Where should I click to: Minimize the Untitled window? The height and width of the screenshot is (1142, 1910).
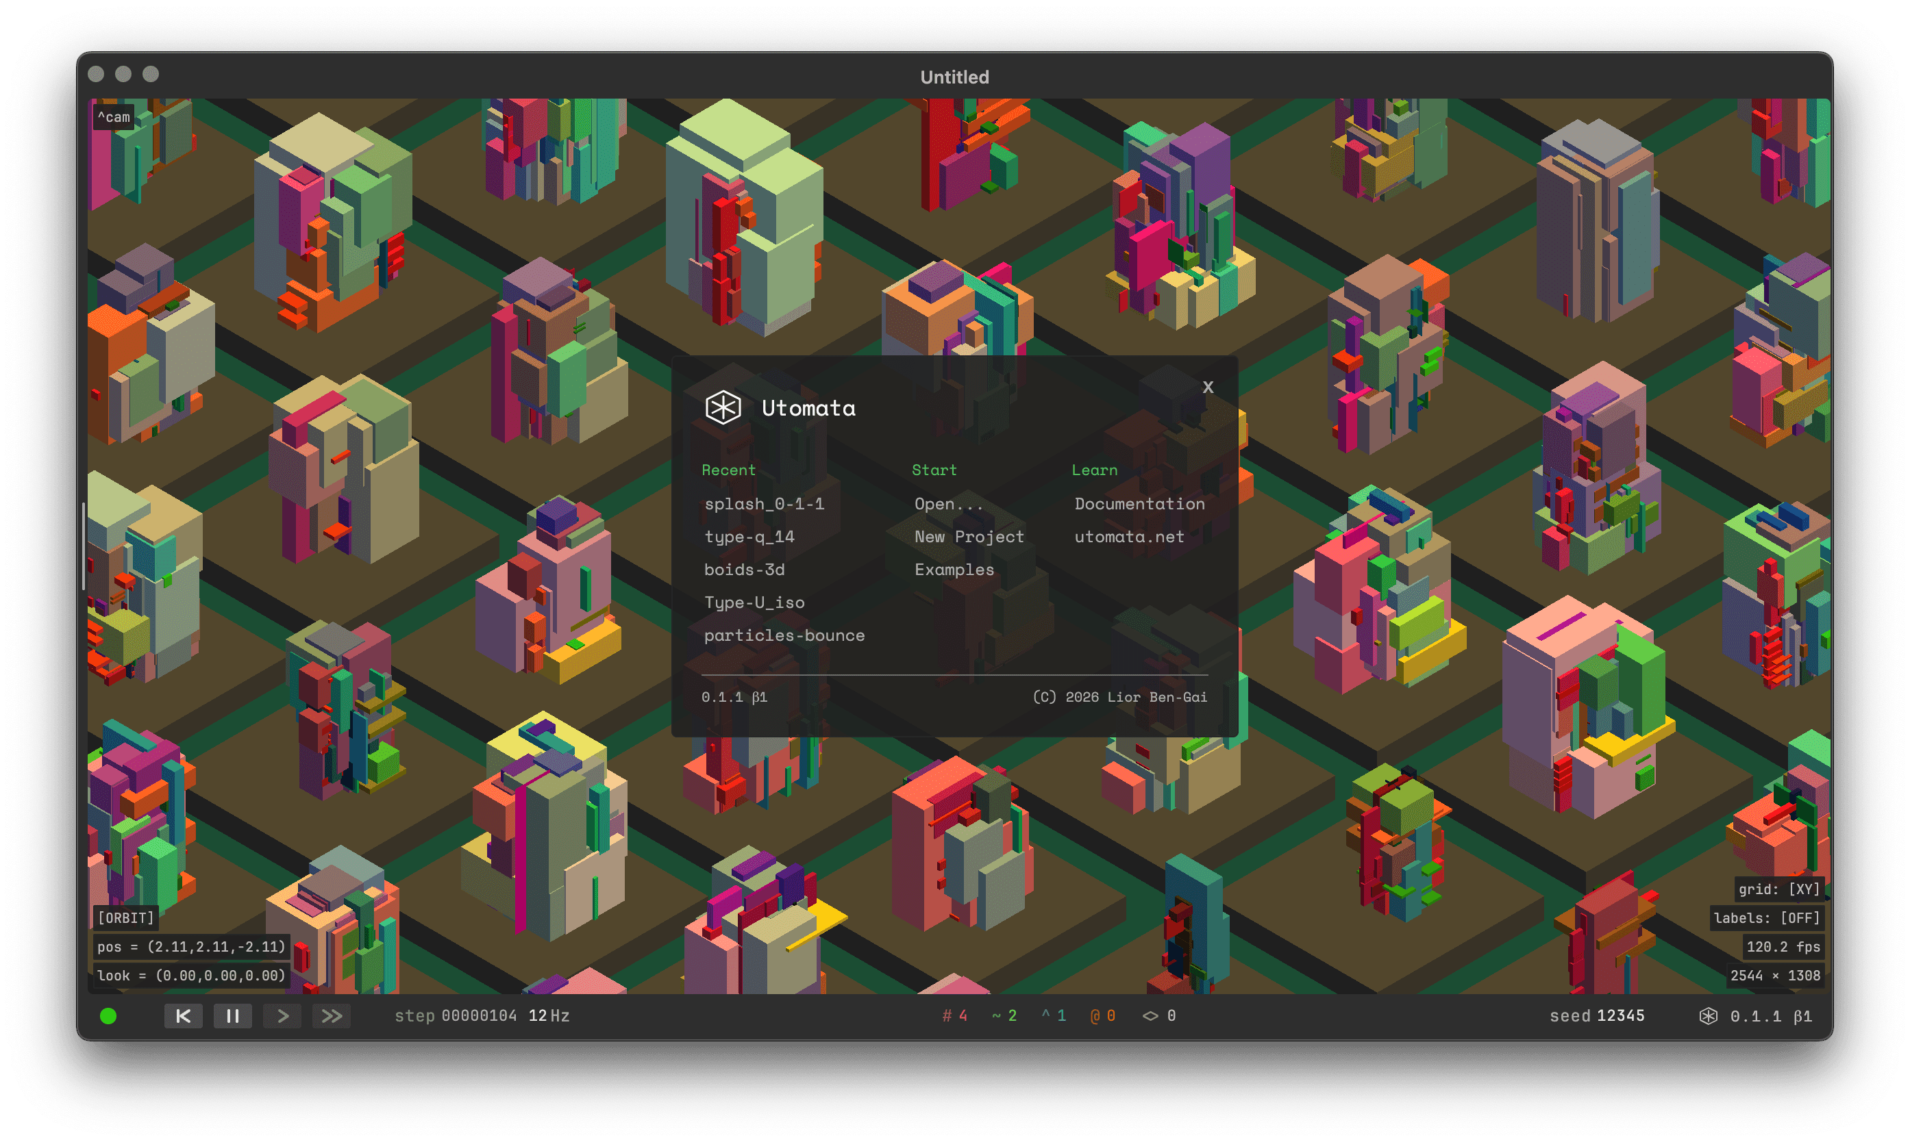pos(123,74)
